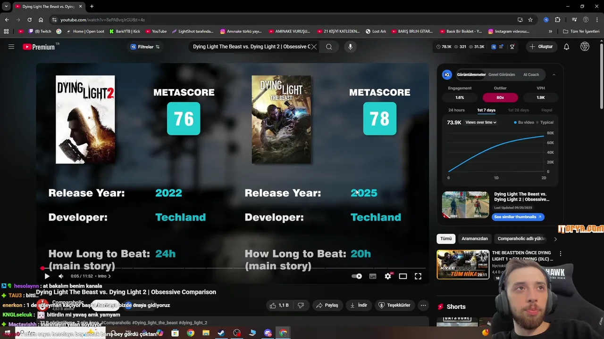
Task: Open the Filtreler filter control
Action: pos(145,47)
